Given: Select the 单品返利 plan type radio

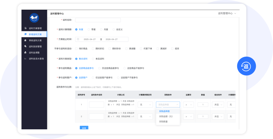Looking at the screenshot, I should [93, 59].
